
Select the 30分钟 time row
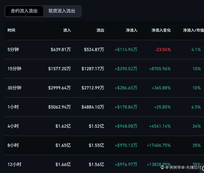click(x=104, y=88)
